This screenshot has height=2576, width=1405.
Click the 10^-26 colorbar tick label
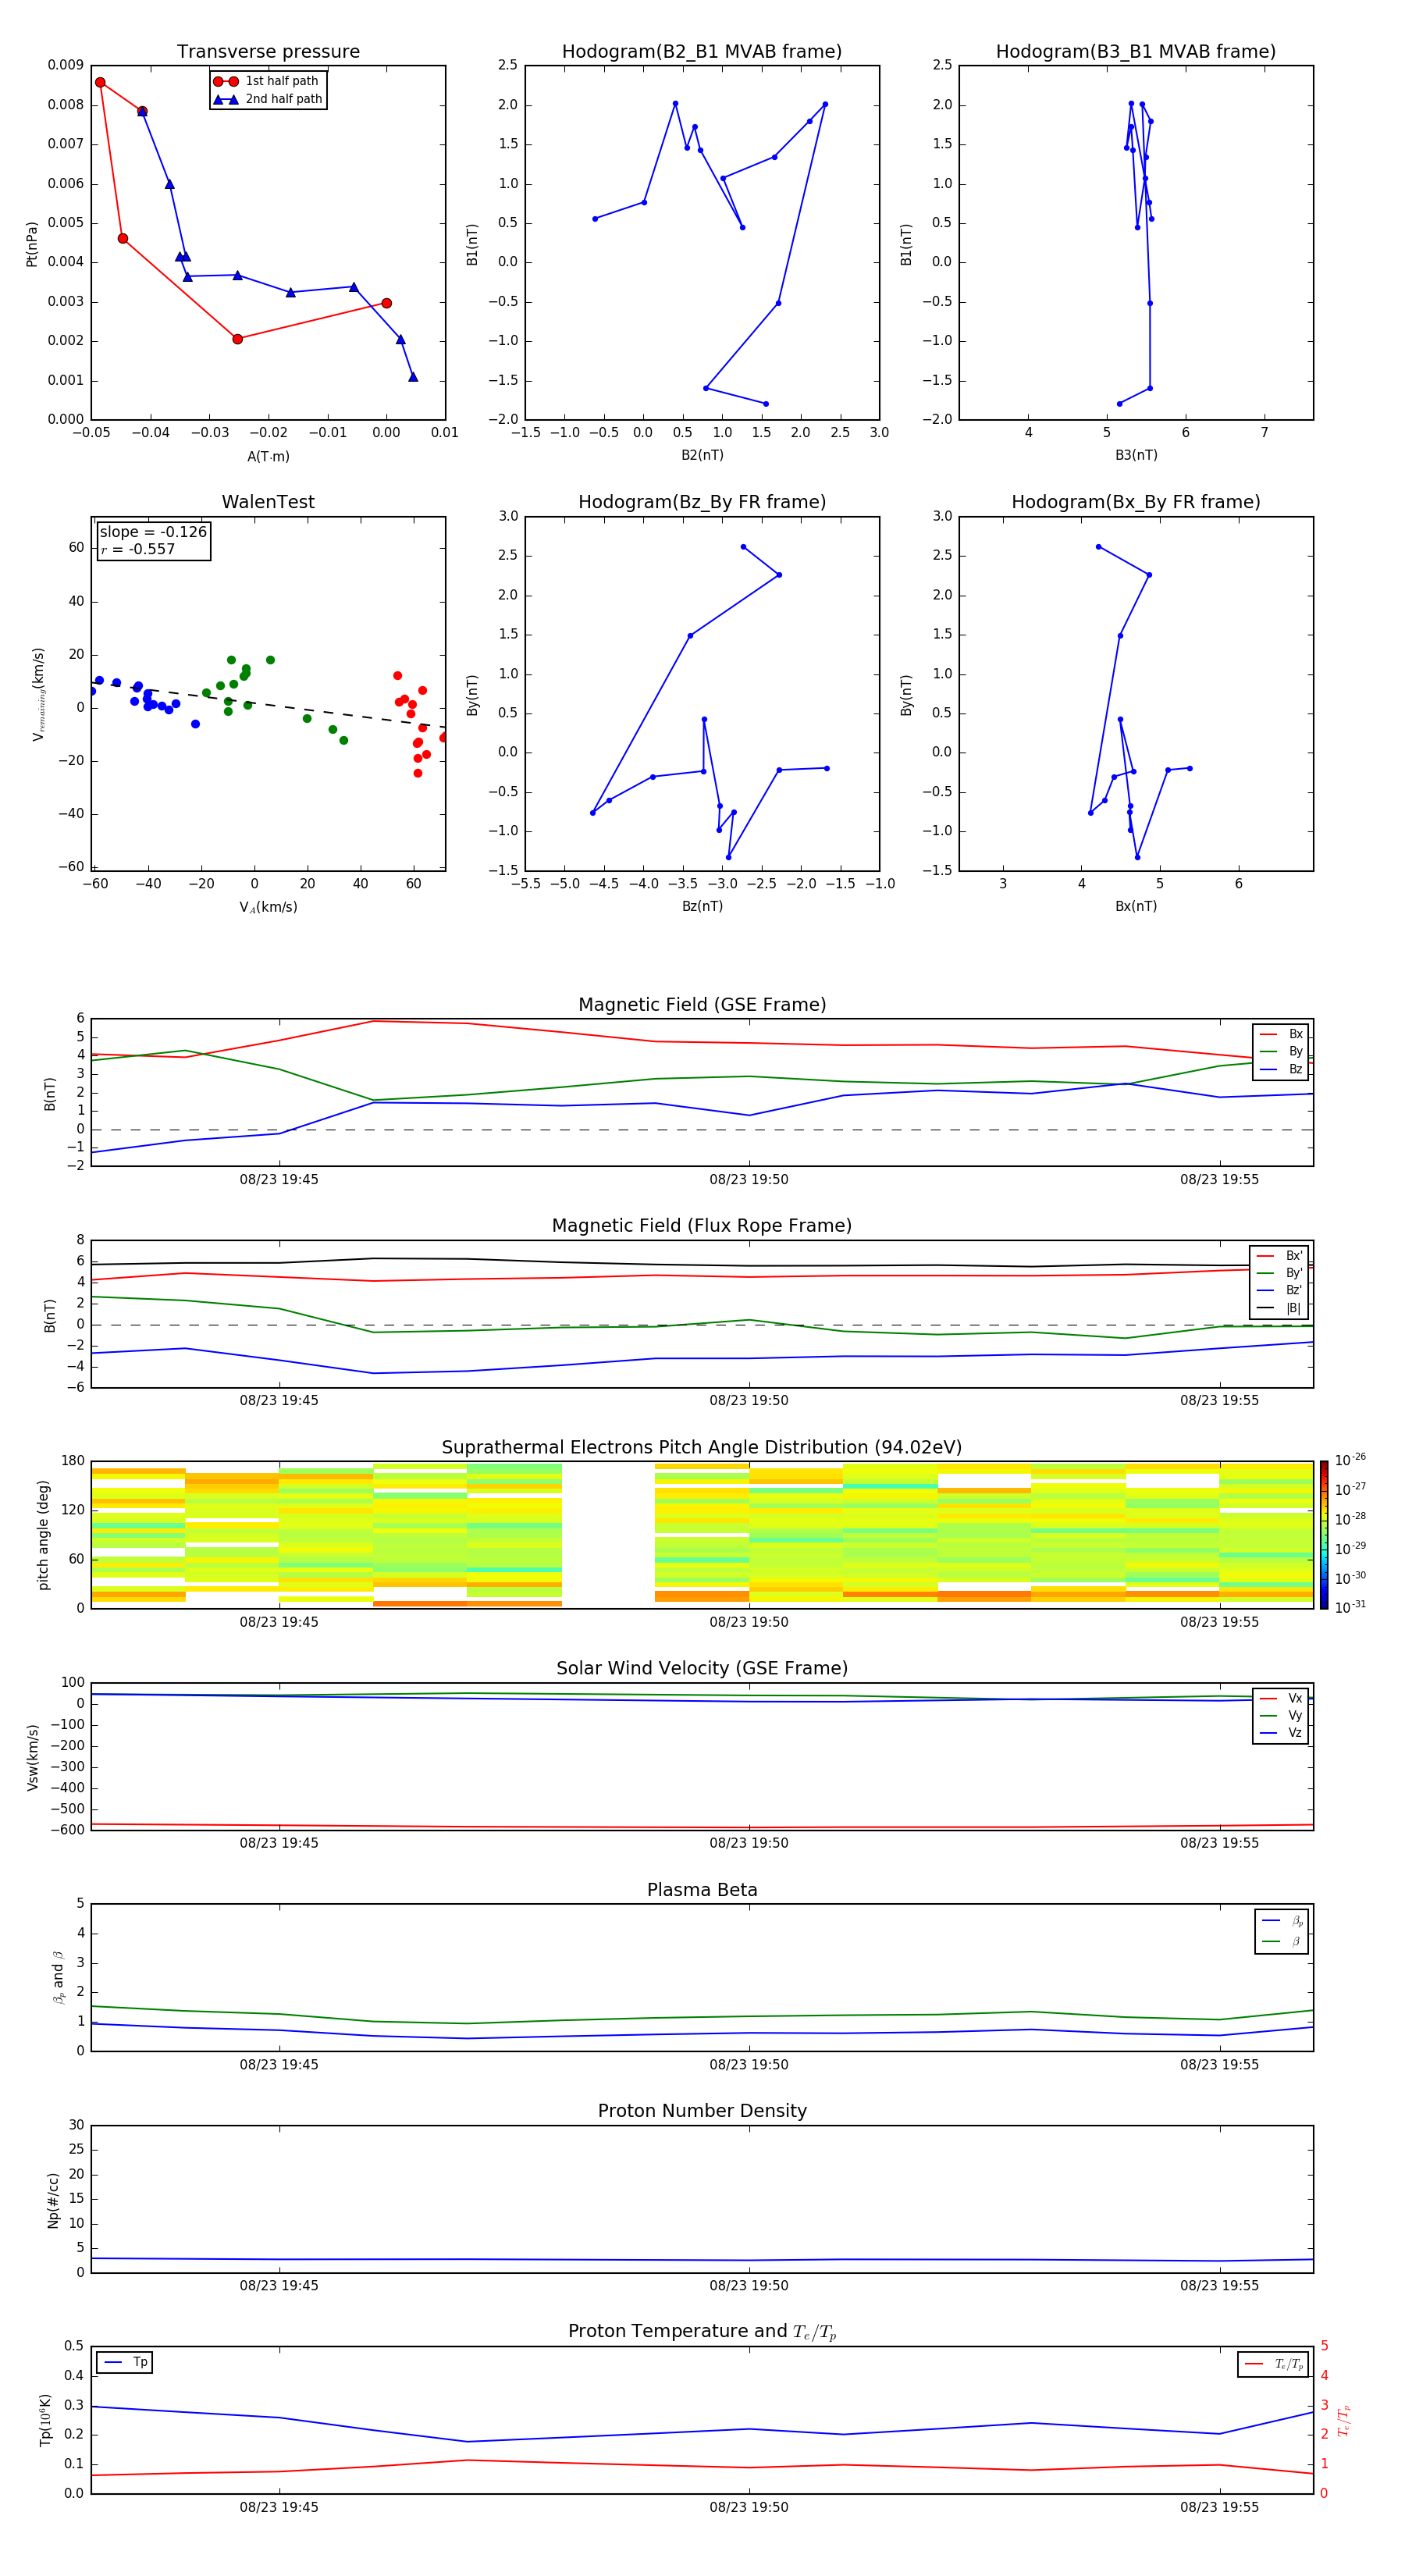coord(1350,1460)
